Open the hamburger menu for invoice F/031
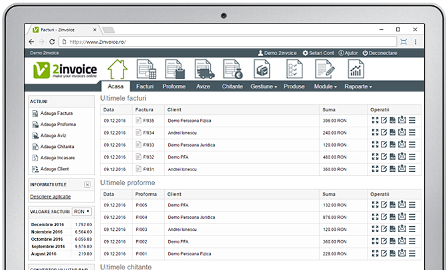Image resolution: width=448 pixels, height=270 pixels. coord(412,169)
